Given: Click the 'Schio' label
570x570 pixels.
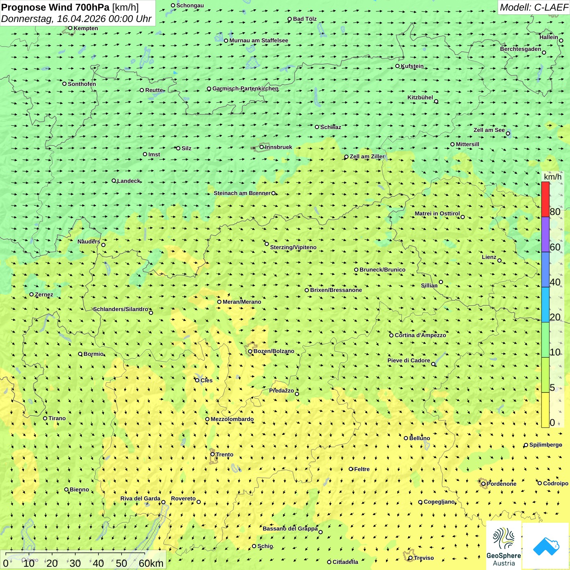Looking at the screenshot, I should (265, 546).
